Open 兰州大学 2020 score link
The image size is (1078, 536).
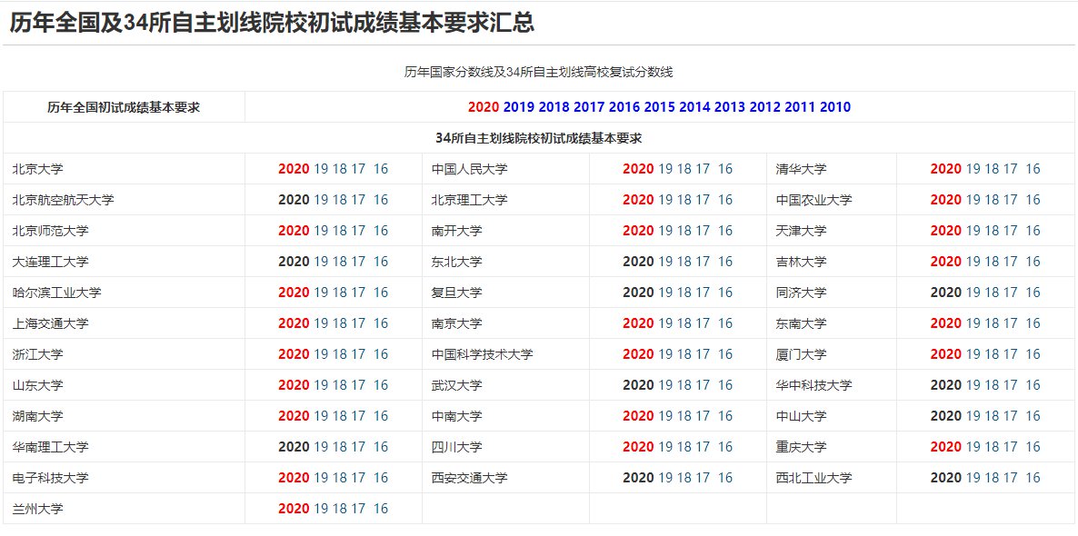(x=294, y=509)
